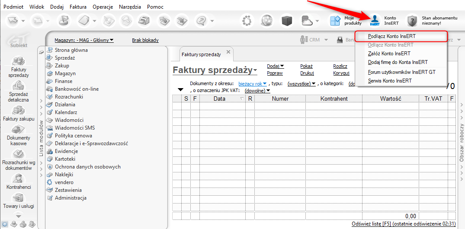Open the Widok menu
Screen dimensions: 465x229
tap(37, 7)
